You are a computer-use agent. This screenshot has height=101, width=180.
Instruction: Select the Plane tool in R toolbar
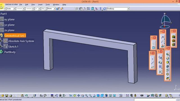pyautogui.click(x=152, y=67)
